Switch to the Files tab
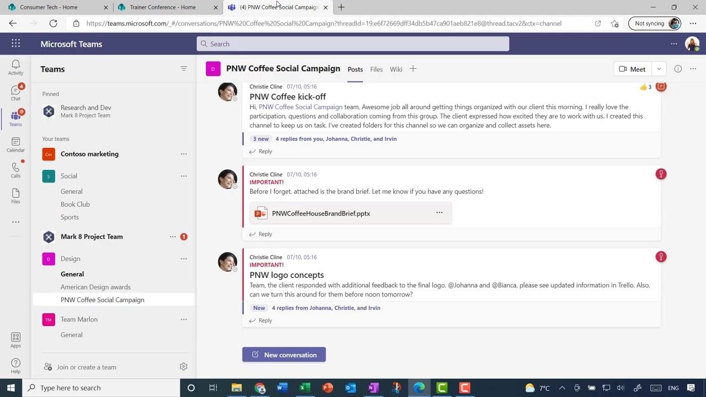The height and width of the screenshot is (397, 706). pos(376,69)
